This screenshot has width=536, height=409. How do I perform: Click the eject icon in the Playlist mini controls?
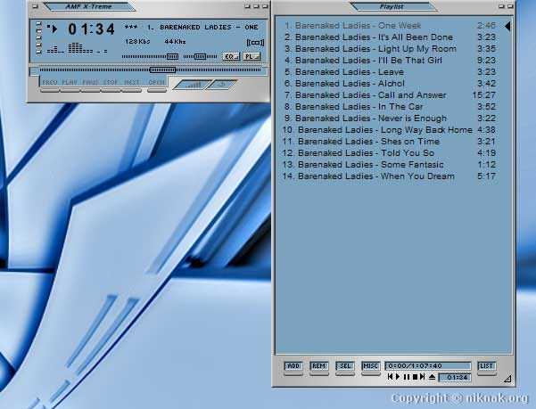coord(432,377)
